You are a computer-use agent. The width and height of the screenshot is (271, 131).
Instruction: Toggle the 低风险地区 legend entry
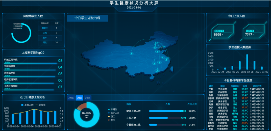coord(18,24)
